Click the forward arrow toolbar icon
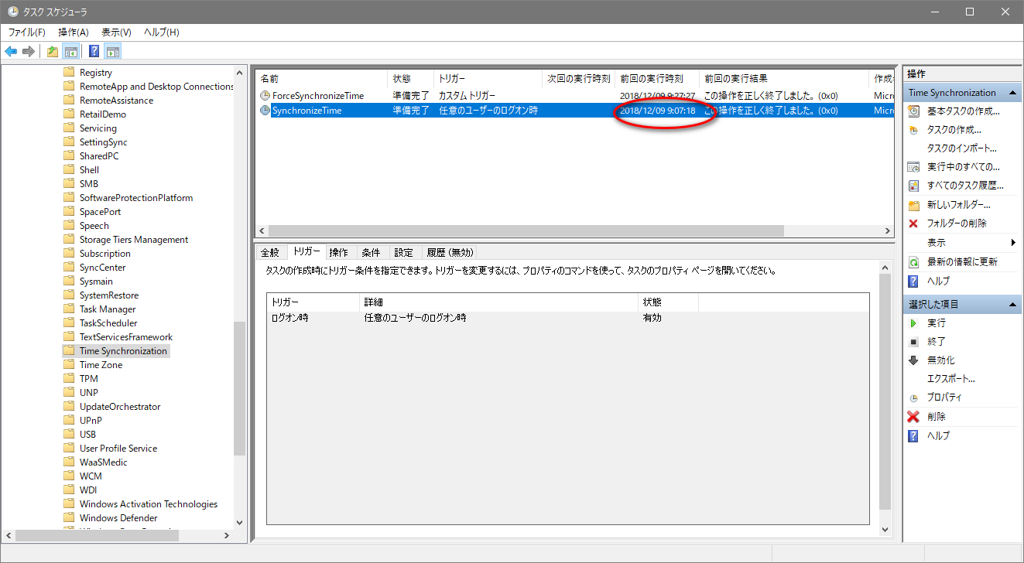Image resolution: width=1024 pixels, height=563 pixels. coord(29,52)
